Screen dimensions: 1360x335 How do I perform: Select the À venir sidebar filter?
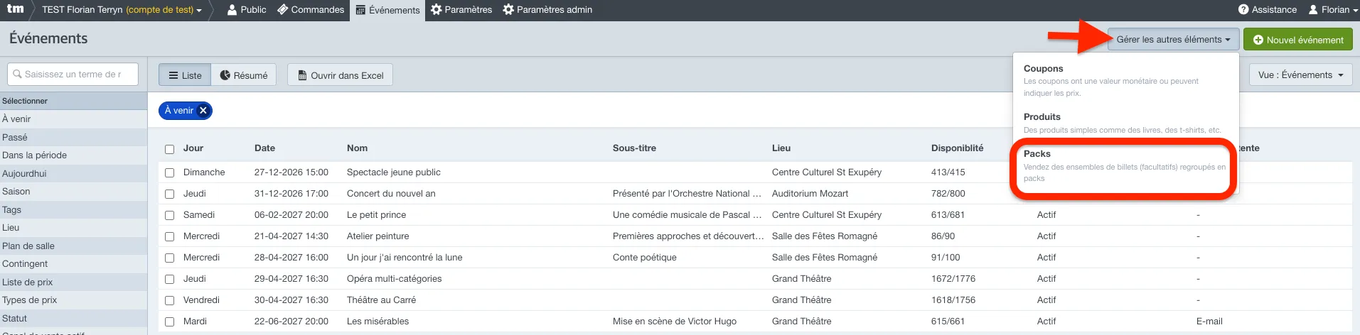(73, 119)
